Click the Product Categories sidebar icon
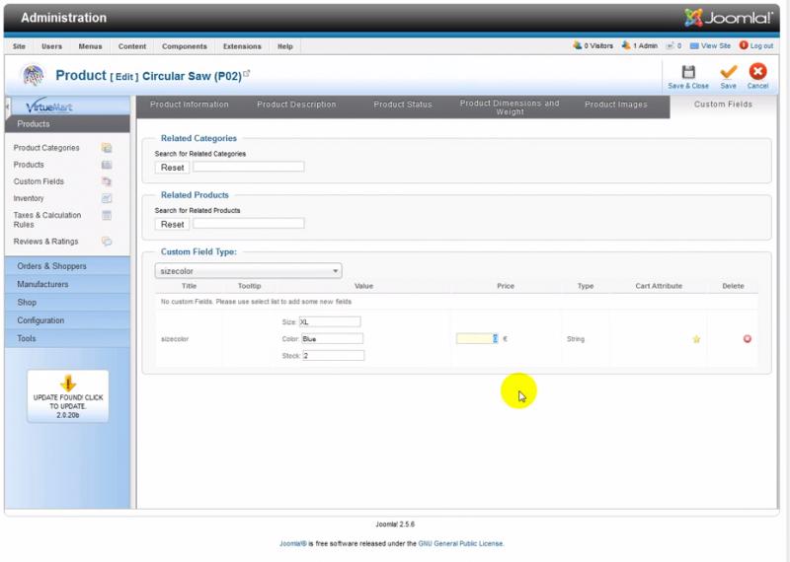790x562 pixels. (x=107, y=148)
